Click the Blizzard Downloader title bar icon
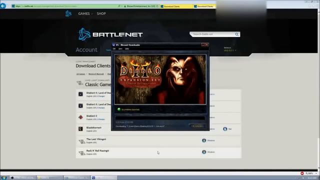This screenshot has width=320, height=180. pyautogui.click(x=113, y=45)
